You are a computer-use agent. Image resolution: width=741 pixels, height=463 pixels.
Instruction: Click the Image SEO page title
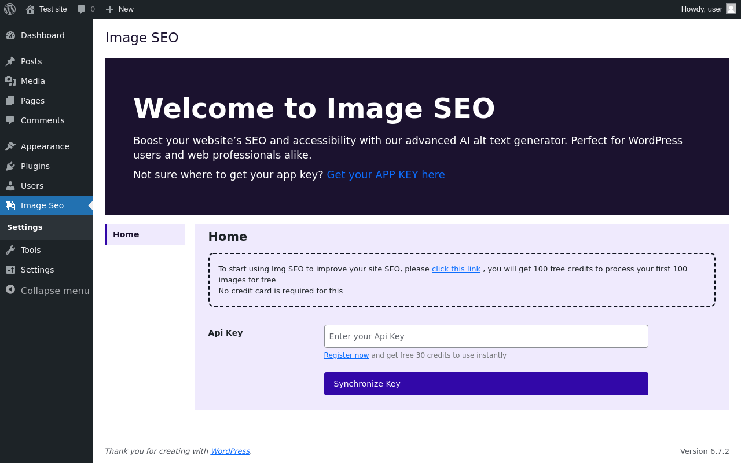click(x=142, y=38)
